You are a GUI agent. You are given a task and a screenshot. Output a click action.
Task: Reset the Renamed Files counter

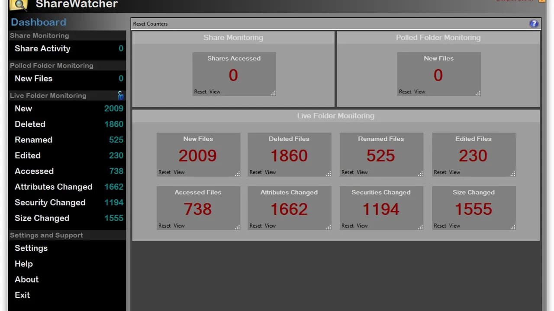tap(348, 172)
